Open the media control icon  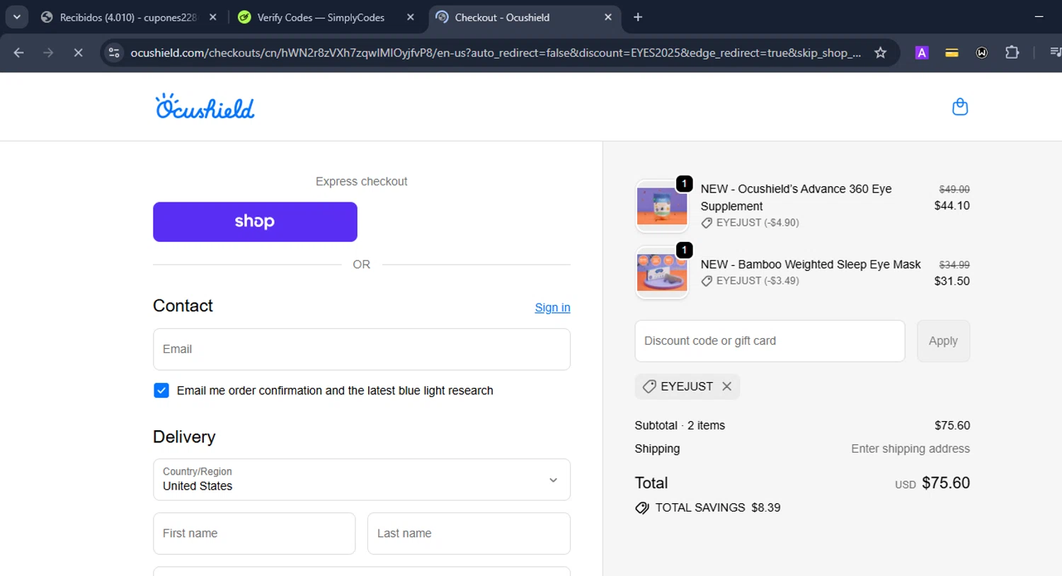(1055, 52)
